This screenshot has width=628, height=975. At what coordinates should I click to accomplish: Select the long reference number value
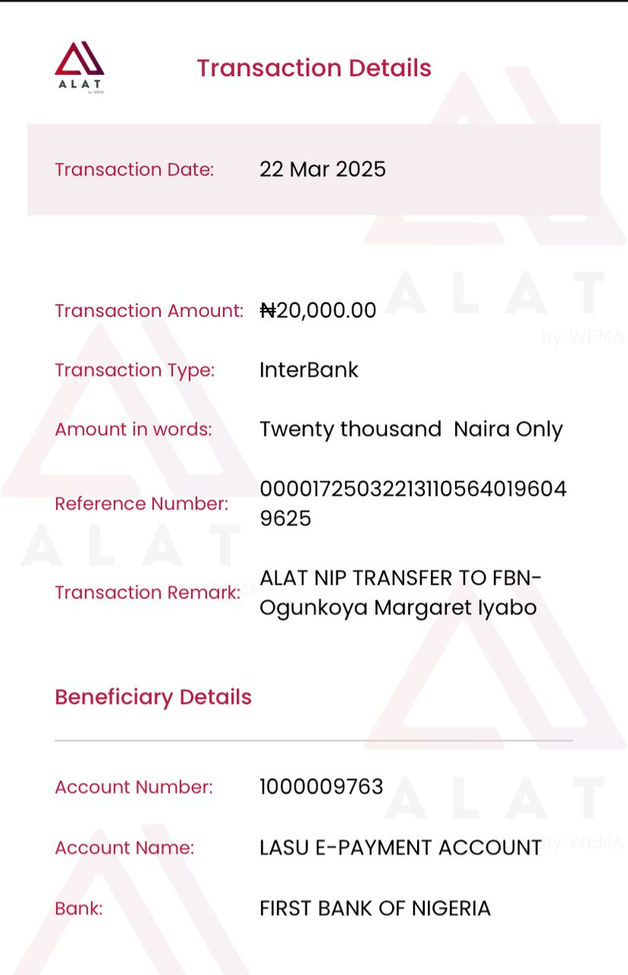[x=413, y=503]
